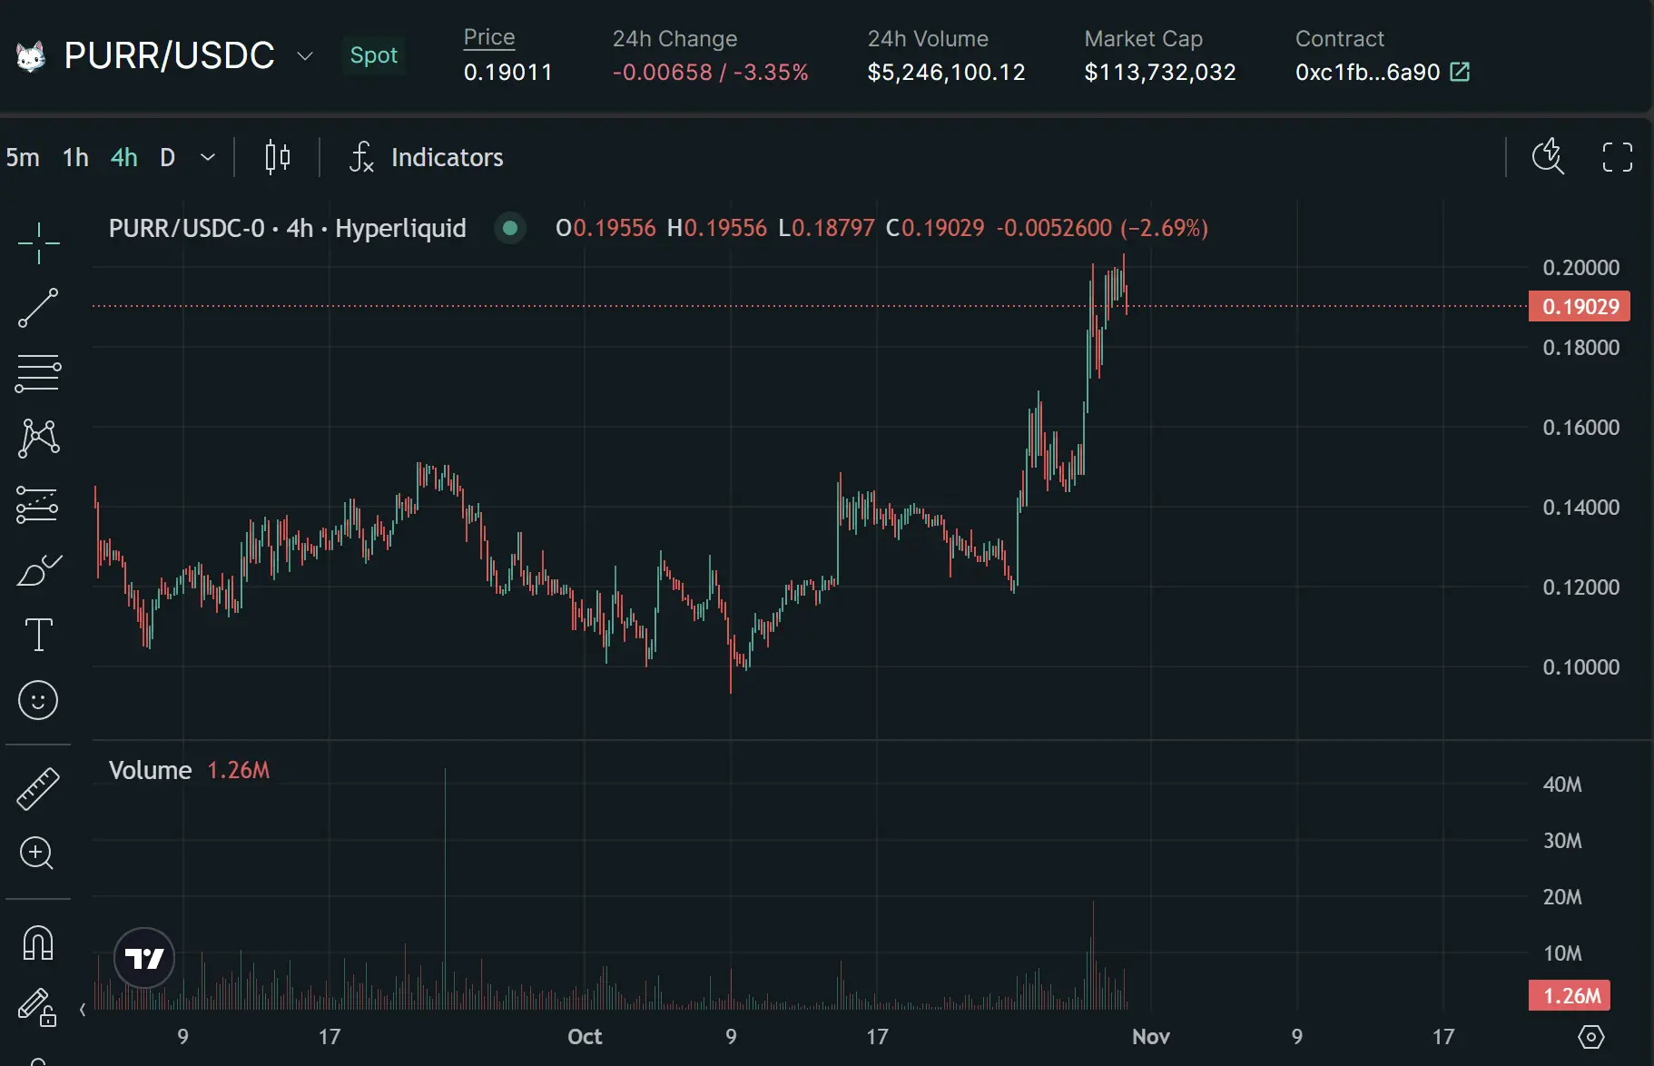Click the Volume indicator legend label
This screenshot has height=1066, width=1654.
(x=150, y=770)
